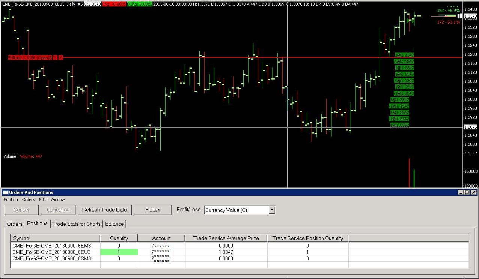Expand the Profit/Loss Currency Value dropdown
479x279 pixels.
272,210
